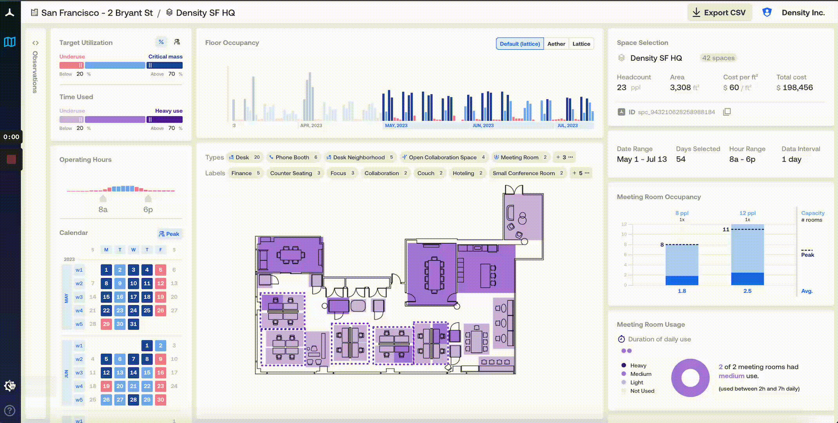Click JUL, 2023 on occupancy timeline
This screenshot has width=838, height=423.
[568, 125]
